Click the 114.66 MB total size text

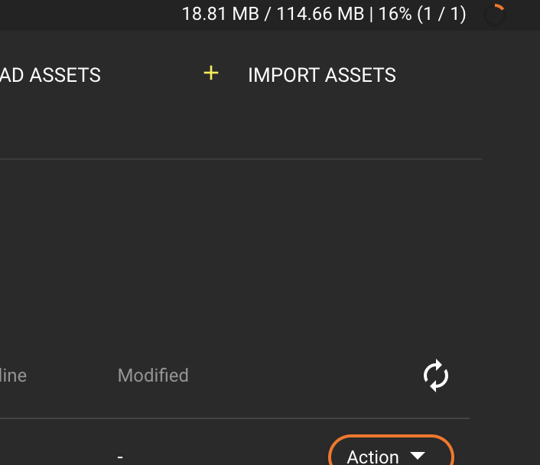(320, 14)
